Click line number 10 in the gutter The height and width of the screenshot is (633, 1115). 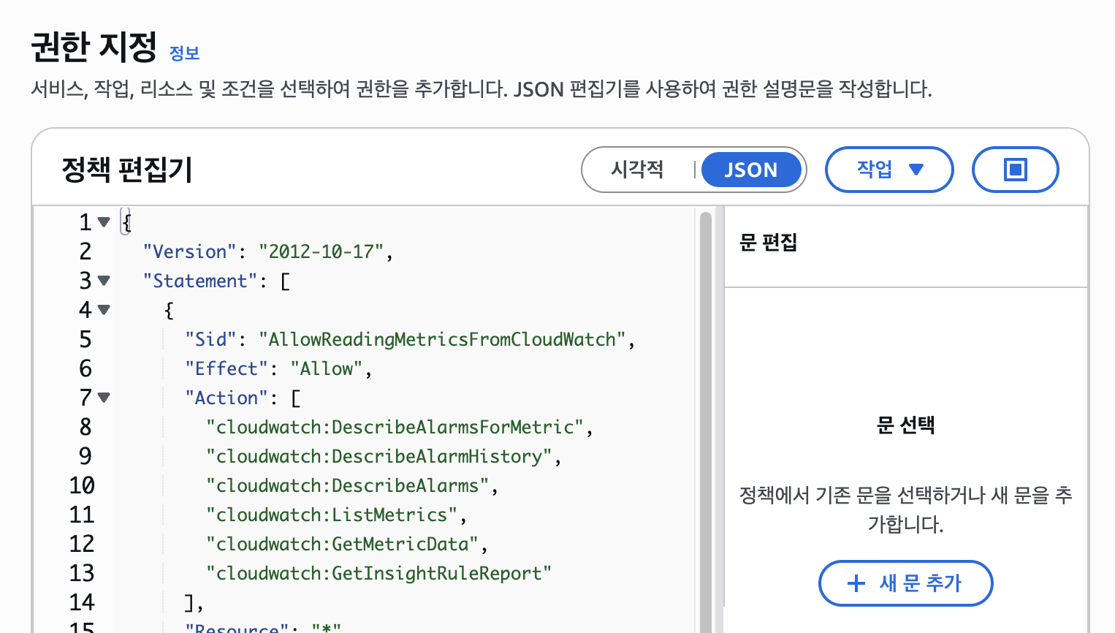tap(82, 486)
